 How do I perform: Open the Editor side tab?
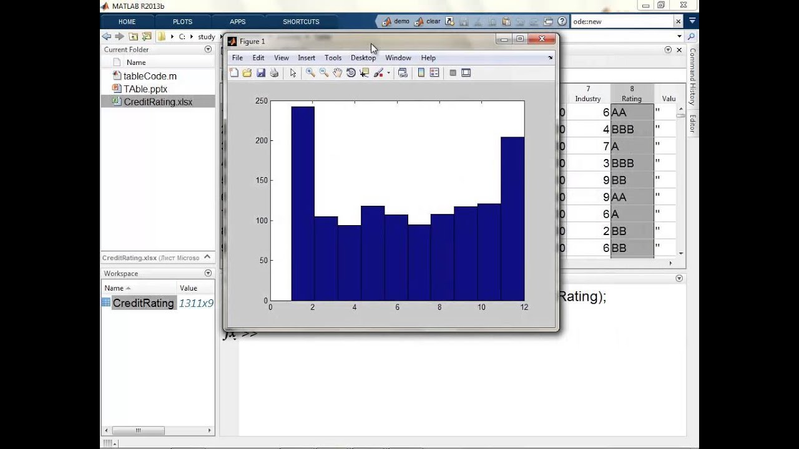[x=692, y=123]
